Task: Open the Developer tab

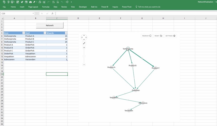Action: click(x=83, y=7)
